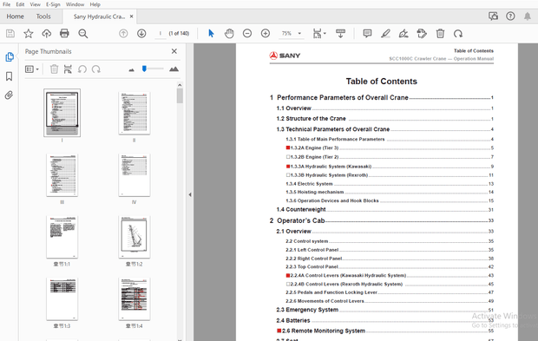Select the Highlight pen tool
538x341 pixels.
385,33
